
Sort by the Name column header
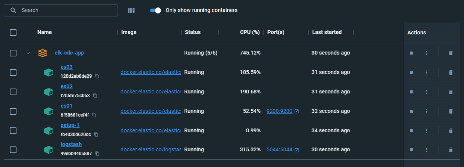[x=45, y=32]
